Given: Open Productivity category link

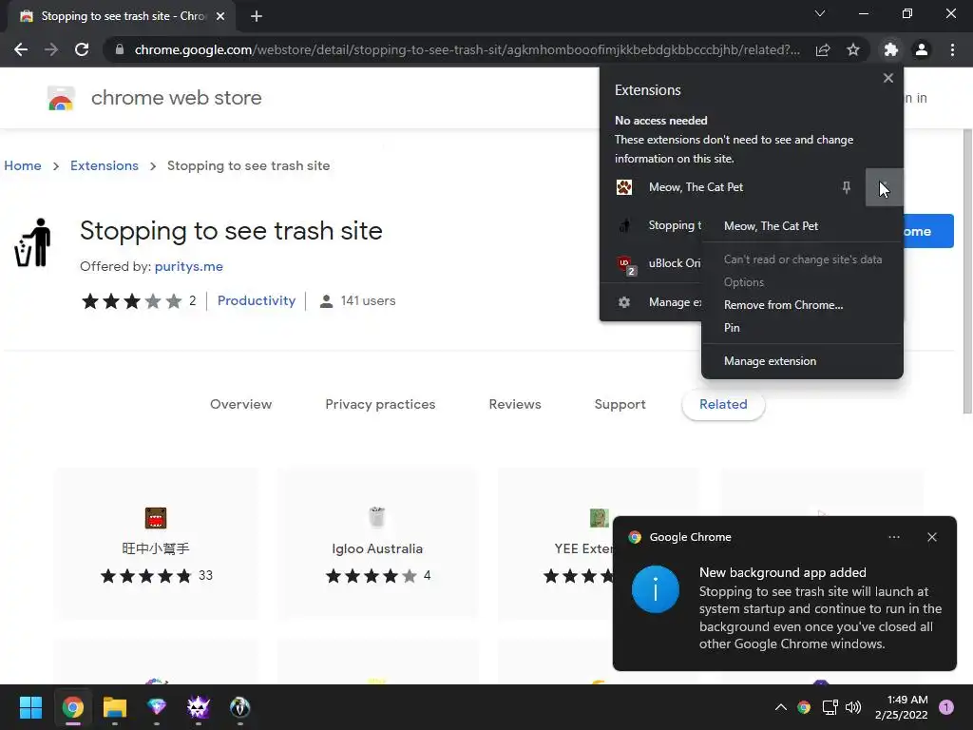Looking at the screenshot, I should [257, 300].
